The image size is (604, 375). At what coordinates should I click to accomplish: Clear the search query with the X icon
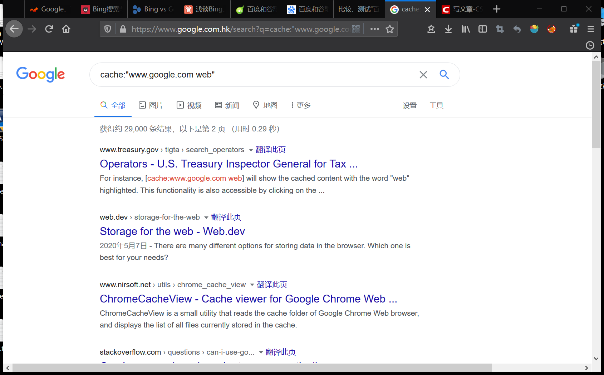423,75
